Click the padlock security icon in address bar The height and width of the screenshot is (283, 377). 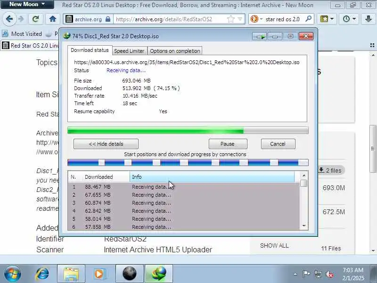point(108,19)
